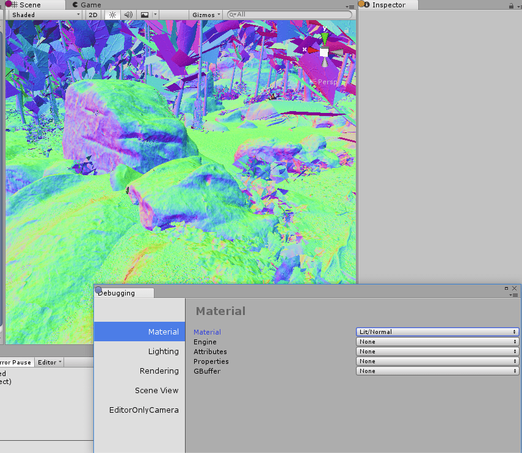Open the EditorOnlyCamera debug section
Image resolution: width=522 pixels, height=453 pixels.
[144, 410]
